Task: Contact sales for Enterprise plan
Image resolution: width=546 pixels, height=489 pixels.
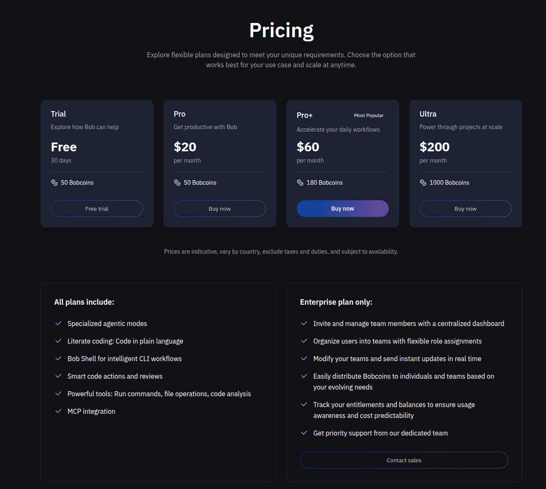Action: coord(404,460)
